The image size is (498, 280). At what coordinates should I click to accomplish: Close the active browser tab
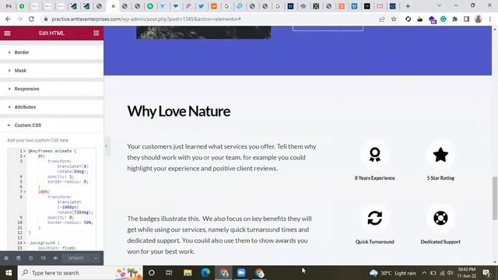tap(113, 6)
